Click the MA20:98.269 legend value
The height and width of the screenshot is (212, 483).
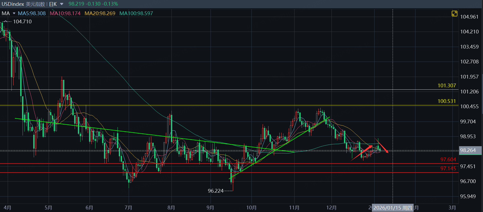[100, 13]
